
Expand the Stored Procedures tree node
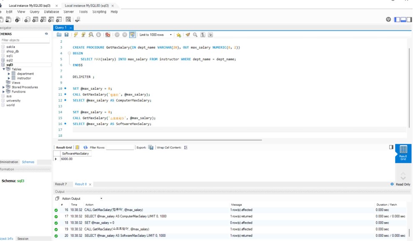(x=3, y=87)
